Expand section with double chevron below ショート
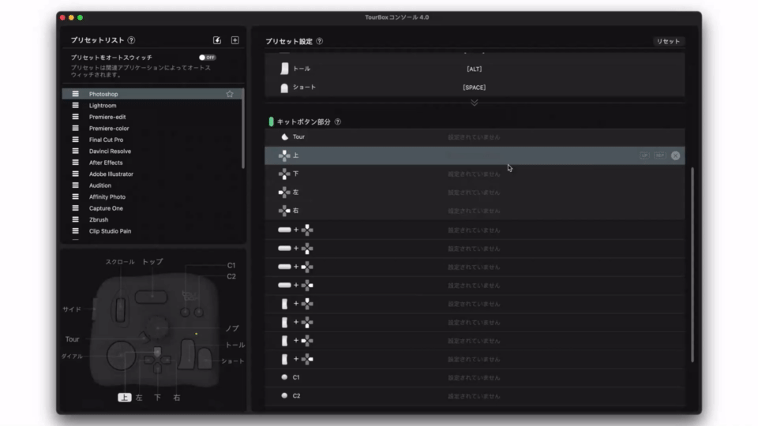Viewport: 758px width, 426px height. [x=474, y=103]
